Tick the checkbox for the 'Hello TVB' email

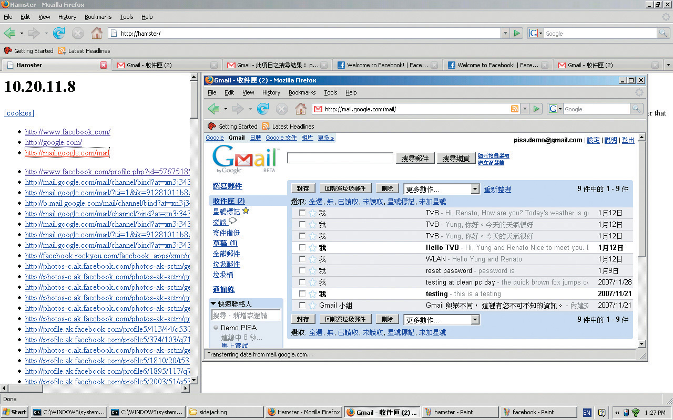click(x=302, y=248)
